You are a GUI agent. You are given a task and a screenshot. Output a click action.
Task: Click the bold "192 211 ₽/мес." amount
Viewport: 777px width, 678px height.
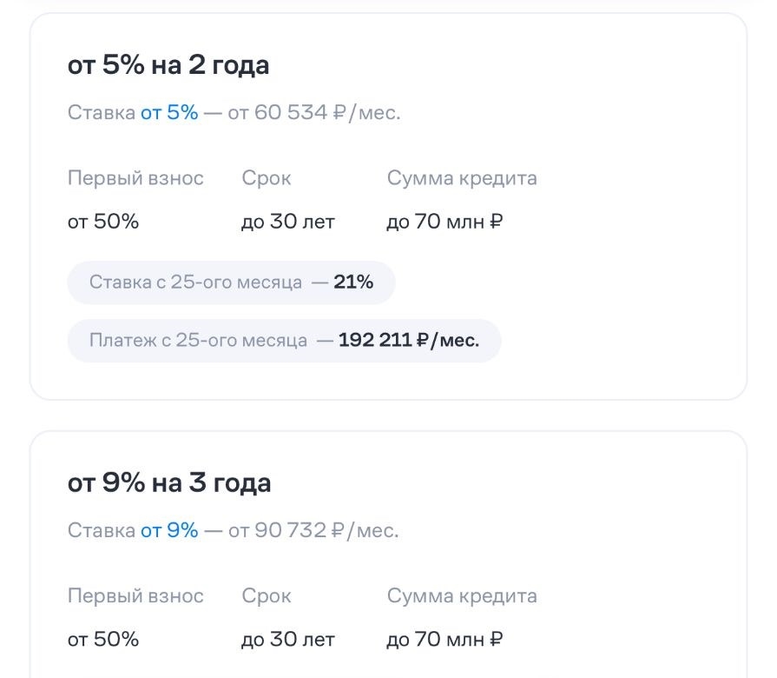(409, 340)
